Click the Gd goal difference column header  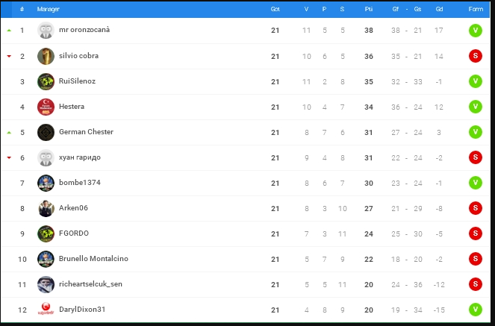(439, 9)
